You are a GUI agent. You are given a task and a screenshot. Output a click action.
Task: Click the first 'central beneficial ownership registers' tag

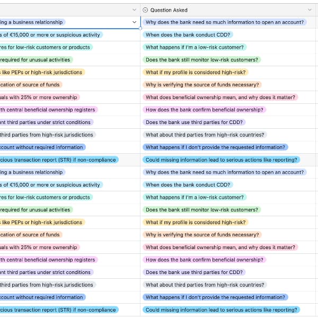coord(49,110)
